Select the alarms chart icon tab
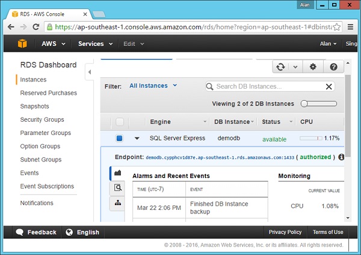The image size is (361, 255). pyautogui.click(x=117, y=173)
